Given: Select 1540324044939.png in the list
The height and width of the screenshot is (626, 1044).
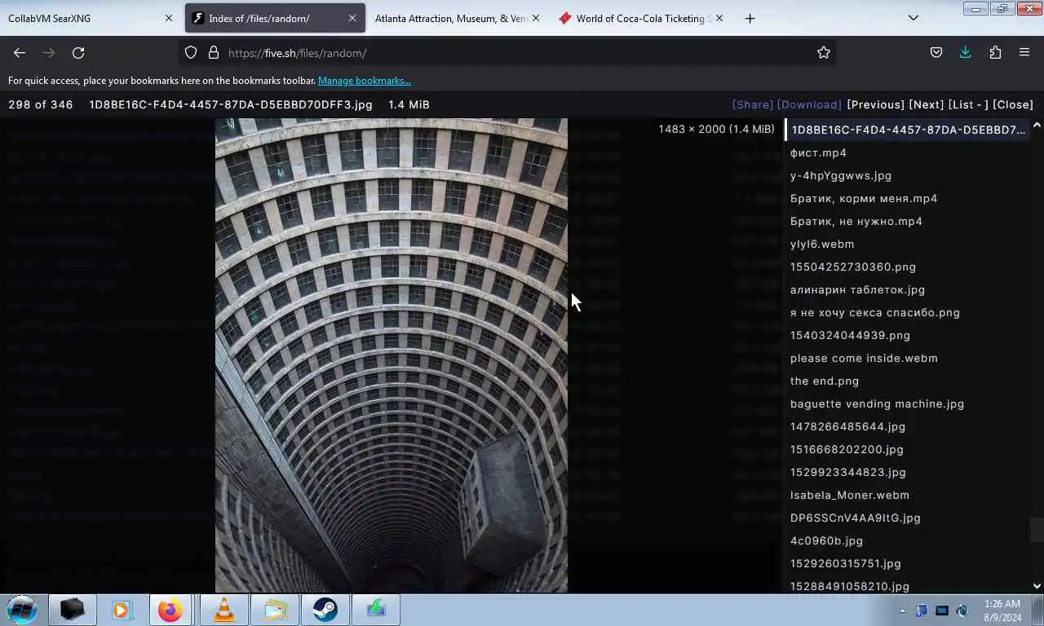Looking at the screenshot, I should point(850,335).
